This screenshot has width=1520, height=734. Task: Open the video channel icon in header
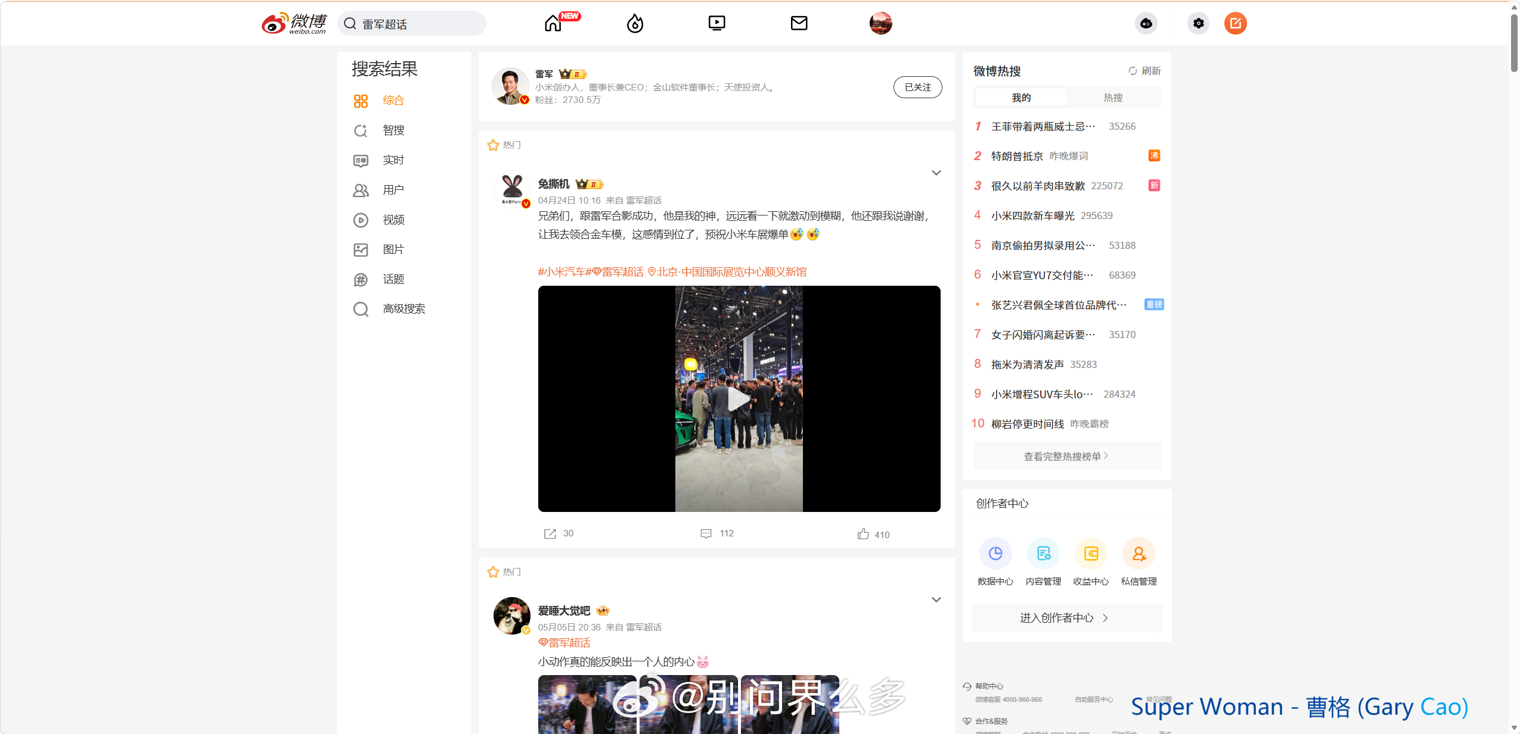(x=716, y=23)
